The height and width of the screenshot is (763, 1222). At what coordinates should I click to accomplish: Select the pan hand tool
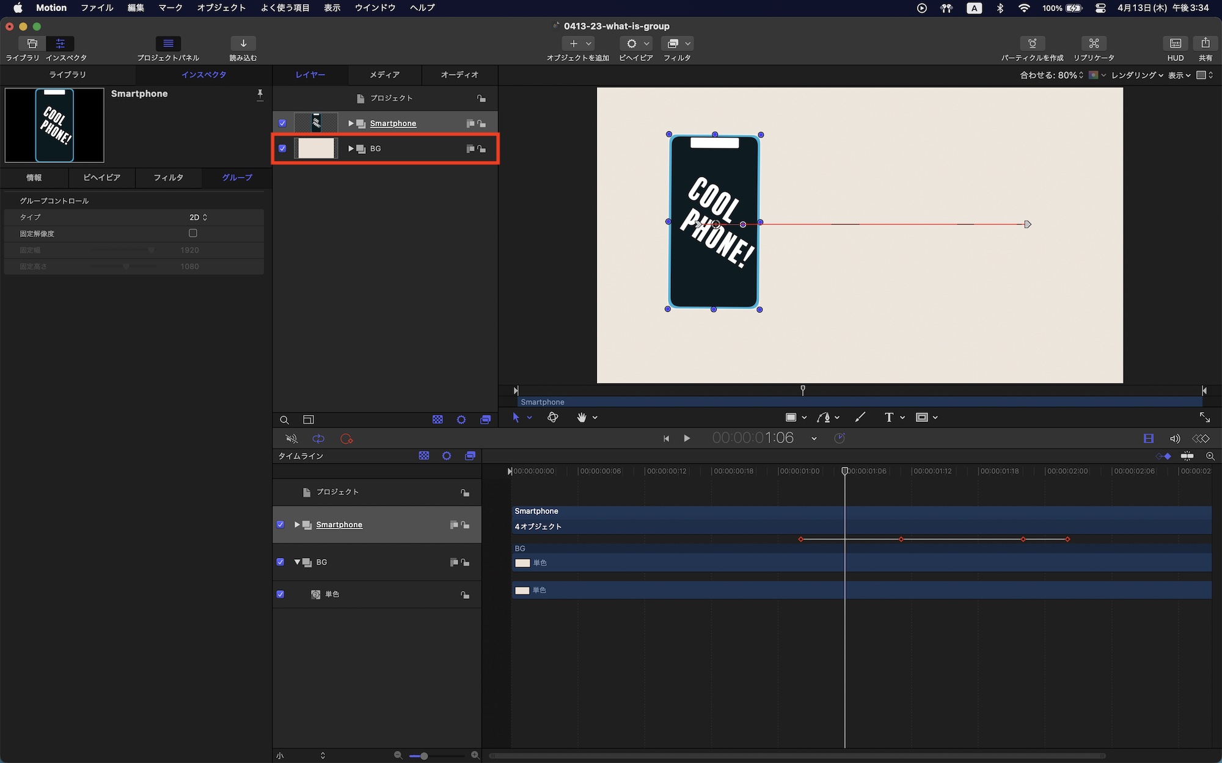[x=582, y=418]
